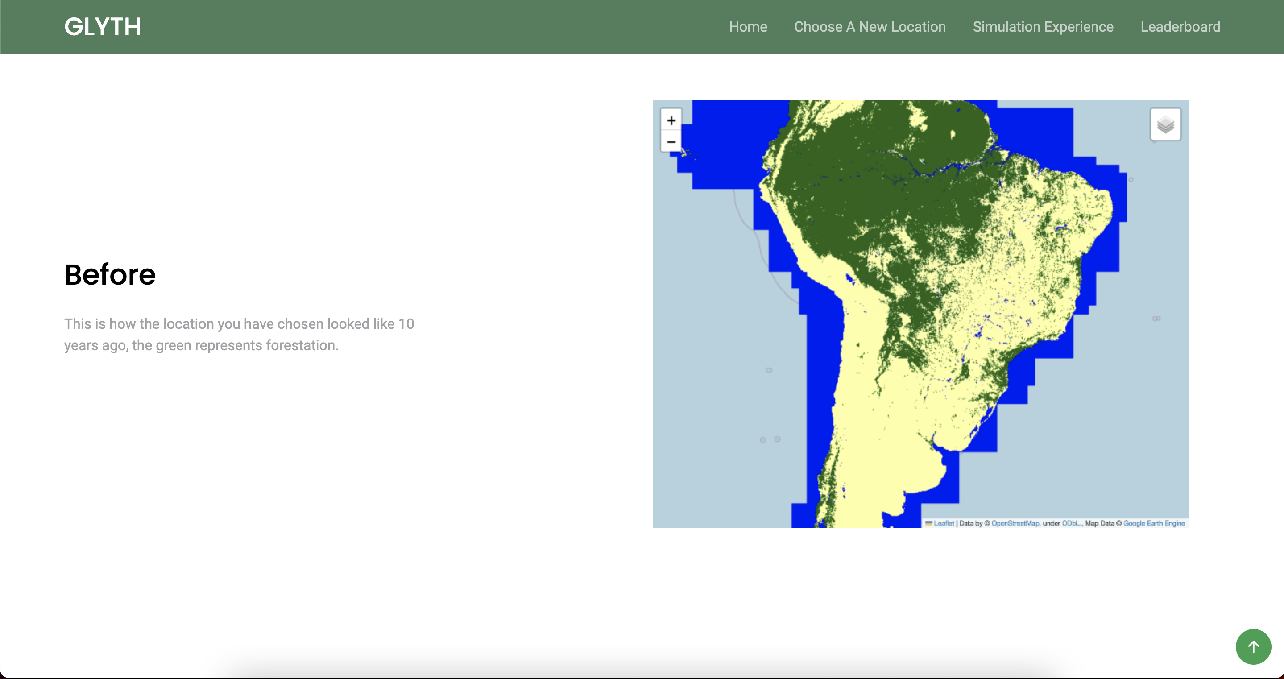Open the map layers control

pyautogui.click(x=1165, y=124)
